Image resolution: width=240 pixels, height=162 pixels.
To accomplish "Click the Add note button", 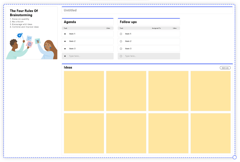I will click(225, 68).
